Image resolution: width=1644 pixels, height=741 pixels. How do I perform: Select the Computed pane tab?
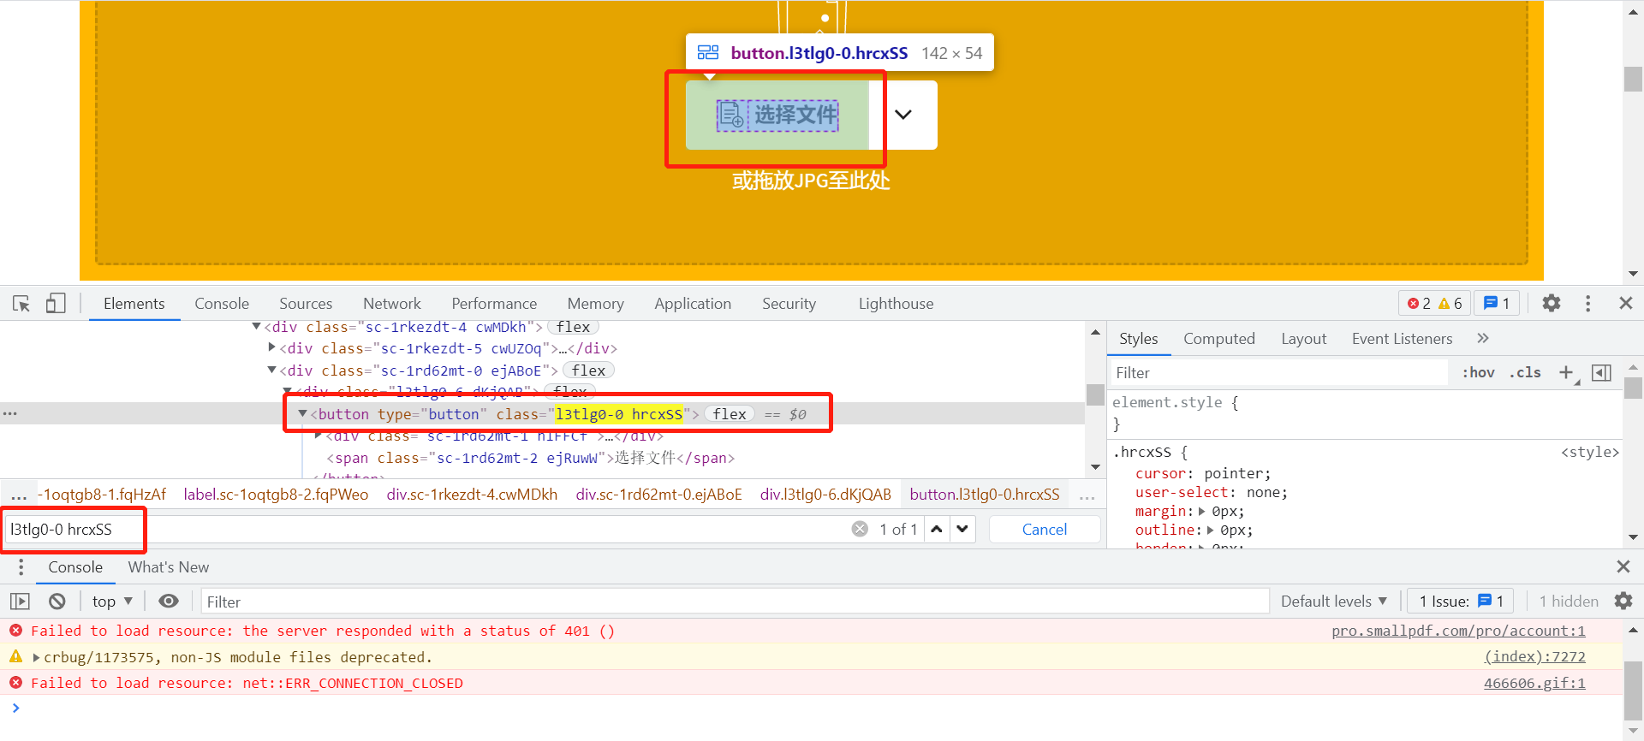(x=1218, y=339)
